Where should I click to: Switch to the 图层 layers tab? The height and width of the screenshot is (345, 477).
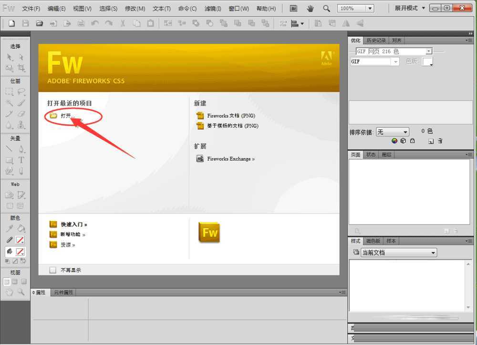(386, 154)
